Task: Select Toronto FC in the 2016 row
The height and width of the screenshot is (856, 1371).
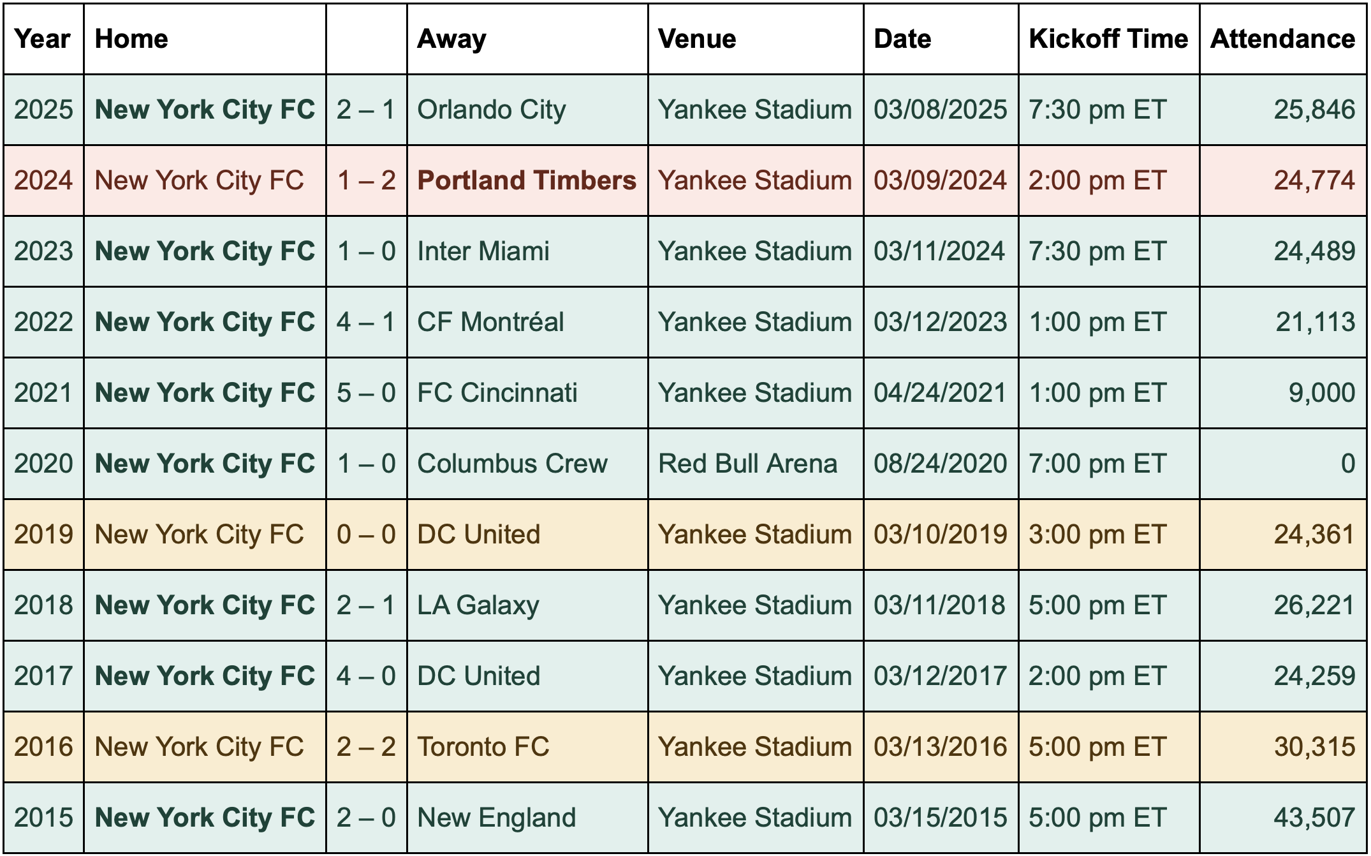Action: (483, 747)
